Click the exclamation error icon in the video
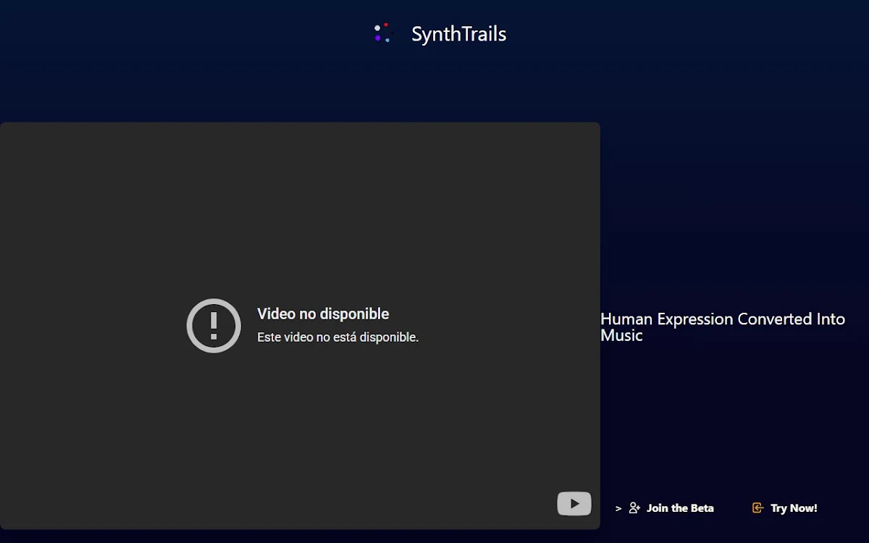869x543 pixels. click(214, 326)
